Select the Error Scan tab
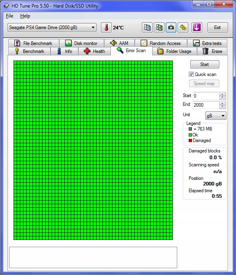 [x=131, y=51]
